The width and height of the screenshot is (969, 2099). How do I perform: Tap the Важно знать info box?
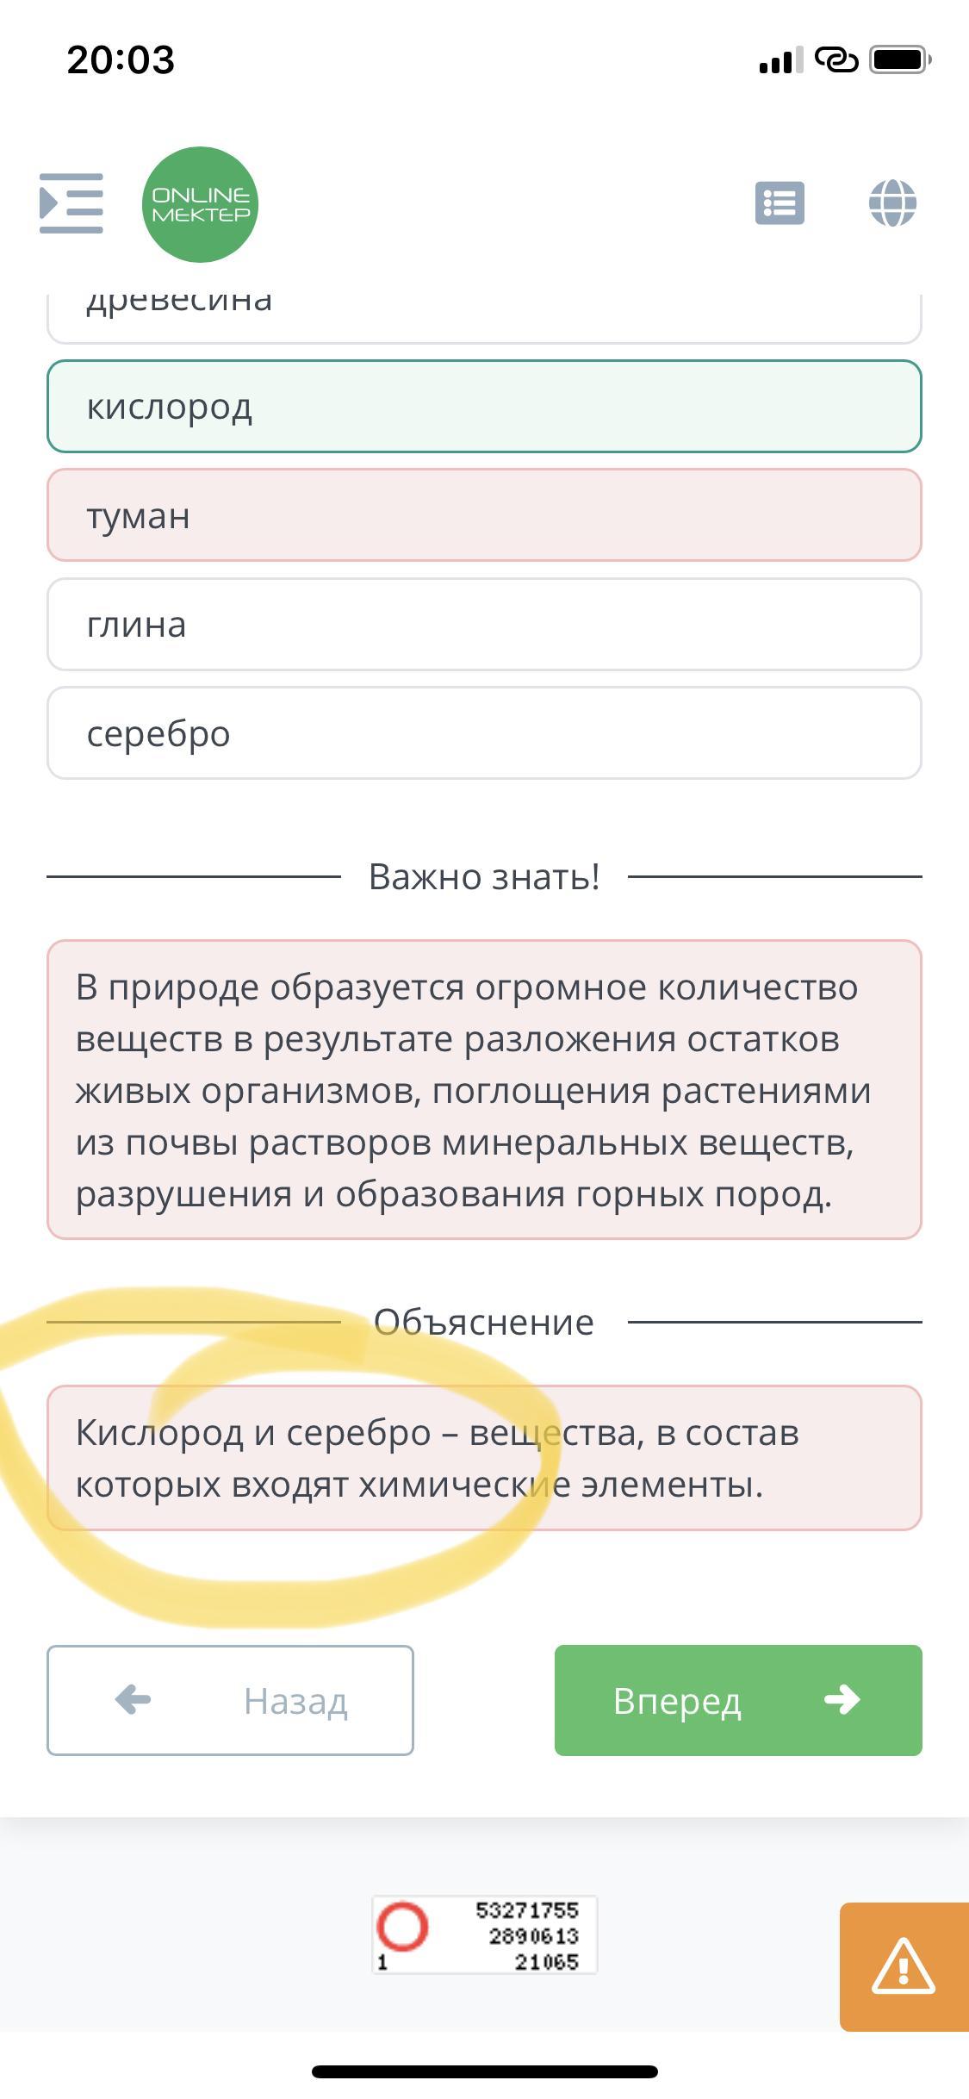[x=484, y=1089]
